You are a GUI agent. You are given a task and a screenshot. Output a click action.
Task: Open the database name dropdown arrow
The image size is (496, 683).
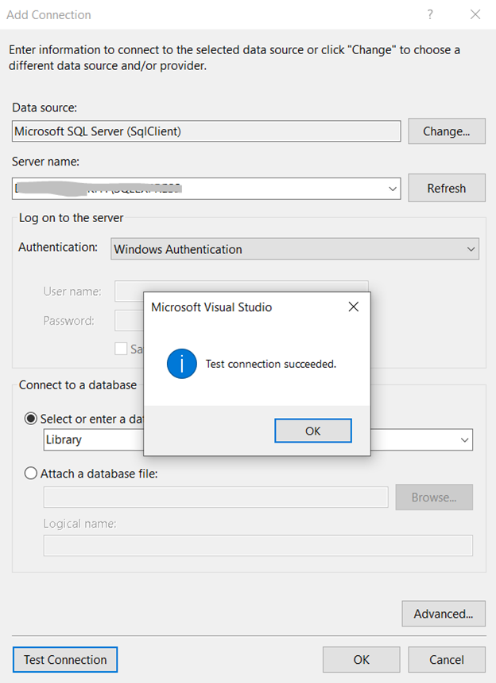coord(464,440)
